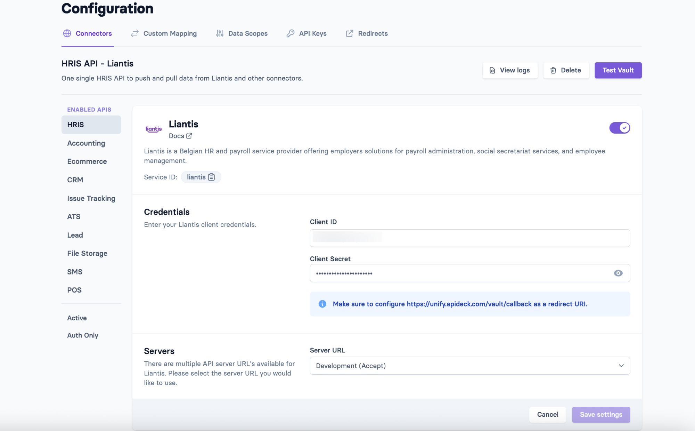
Task: Click the View logs button
Action: 510,70
